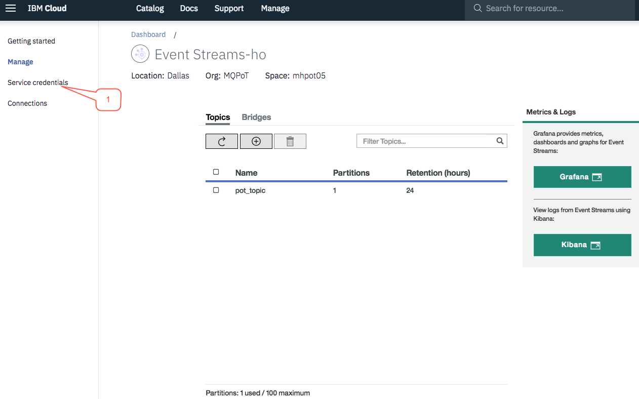
Task: Open the Docs menu
Action: [x=189, y=9]
